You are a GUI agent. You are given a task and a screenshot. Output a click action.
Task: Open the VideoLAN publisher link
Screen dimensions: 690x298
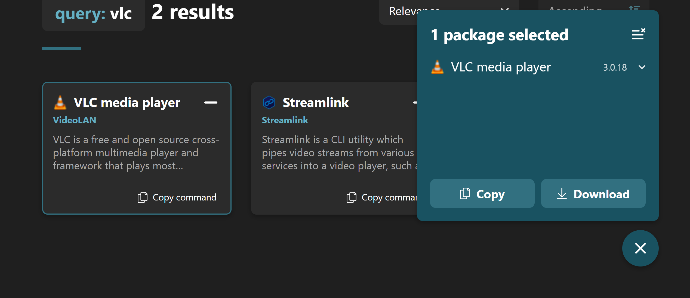coord(75,120)
